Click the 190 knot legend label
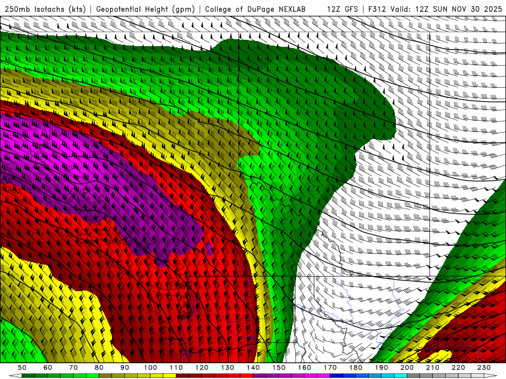Viewport: 506px width, 379px height. pyautogui.click(x=381, y=368)
